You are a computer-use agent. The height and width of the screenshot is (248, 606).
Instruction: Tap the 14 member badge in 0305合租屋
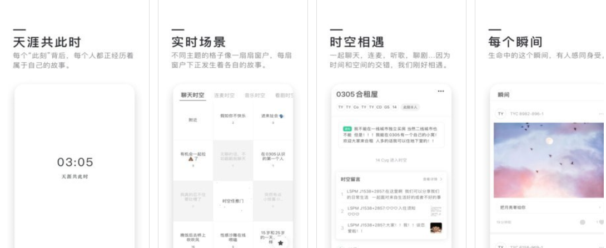tap(394, 107)
